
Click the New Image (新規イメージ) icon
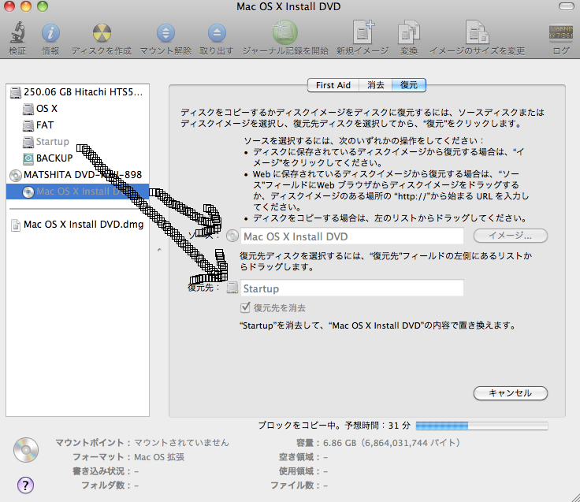tap(362, 32)
